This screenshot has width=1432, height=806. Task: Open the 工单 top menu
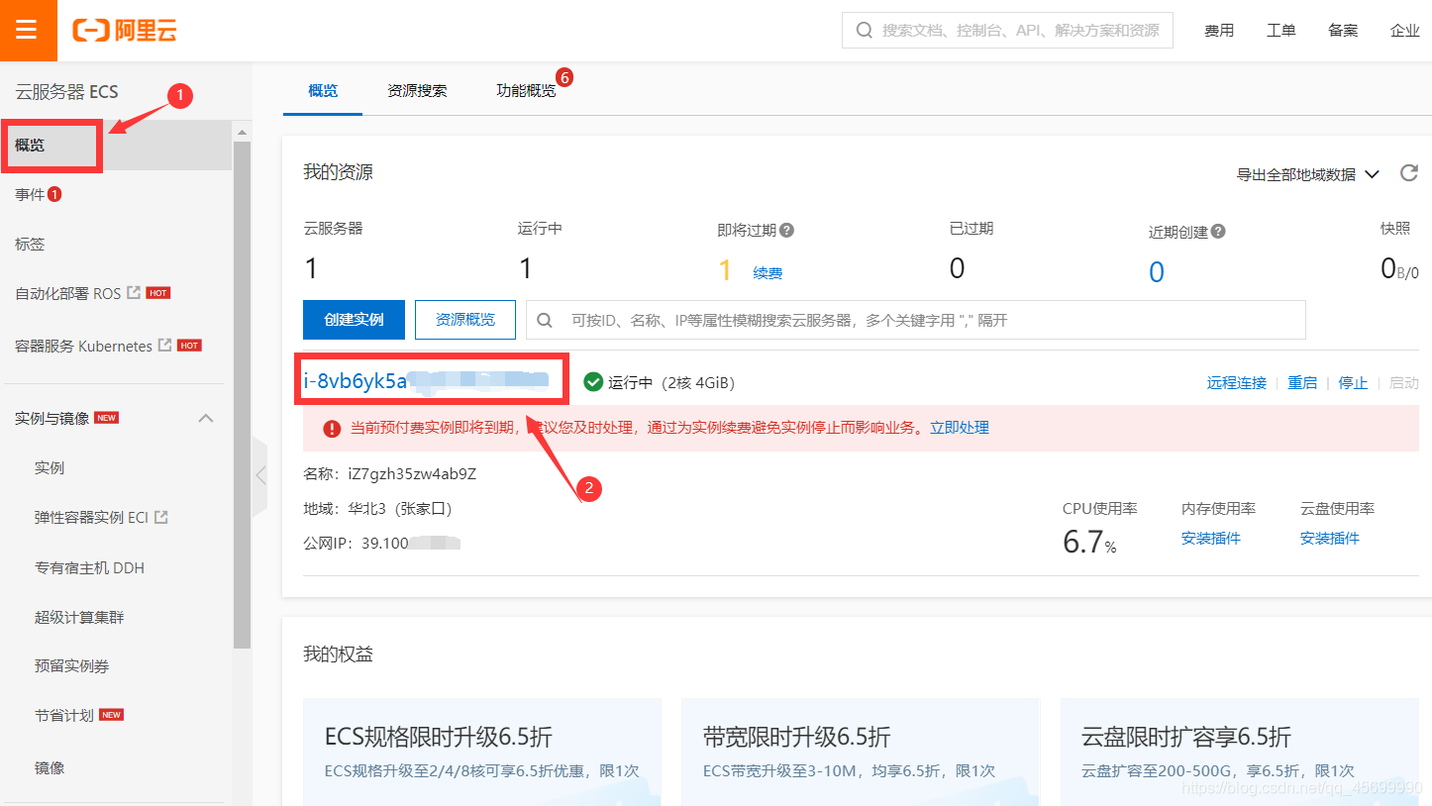(1281, 31)
